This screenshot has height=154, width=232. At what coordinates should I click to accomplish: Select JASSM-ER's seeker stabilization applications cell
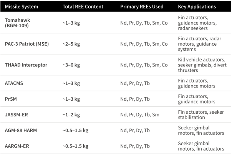coord(201,115)
